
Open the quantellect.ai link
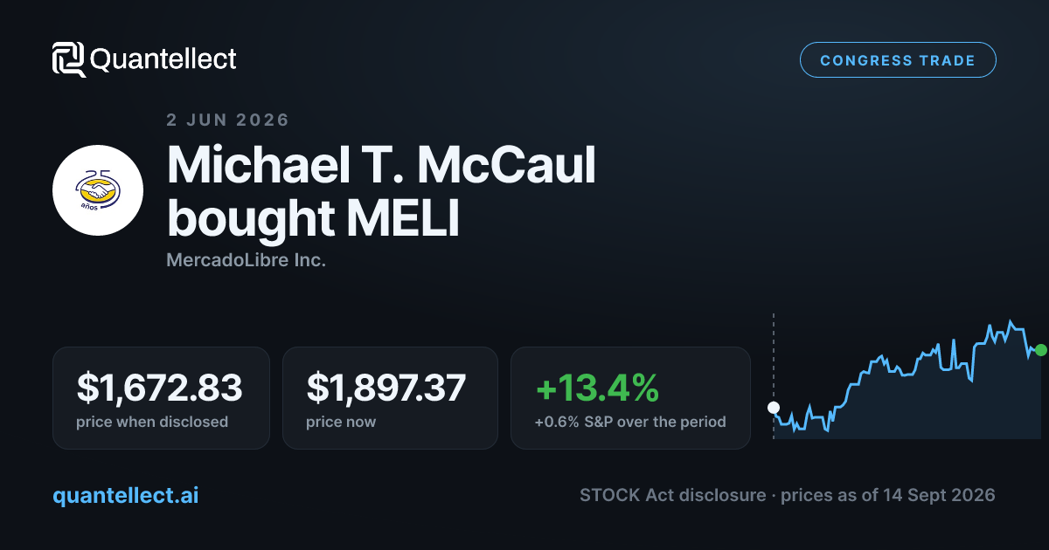pos(126,495)
